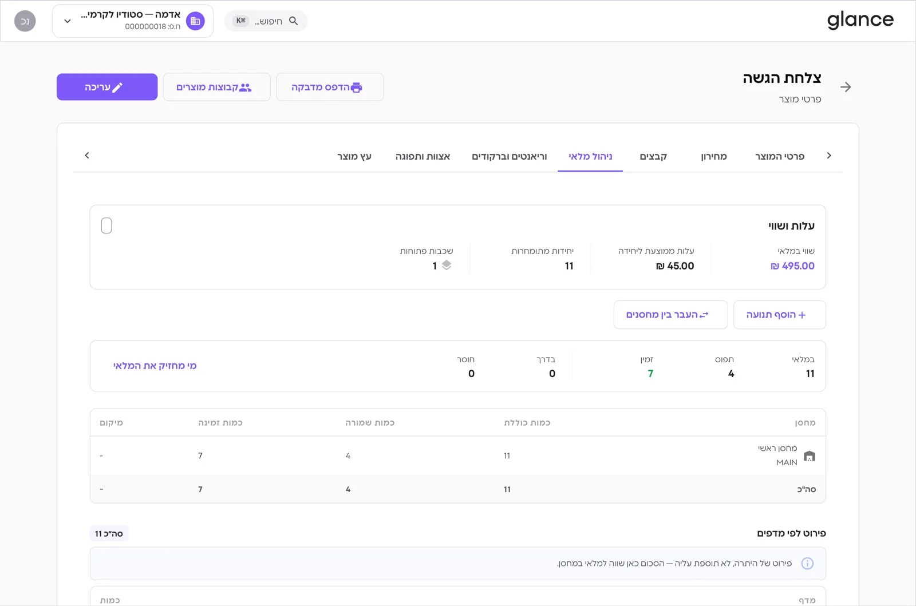The height and width of the screenshot is (606, 916).
Task: Click the info icon in the layers note
Action: tap(807, 564)
